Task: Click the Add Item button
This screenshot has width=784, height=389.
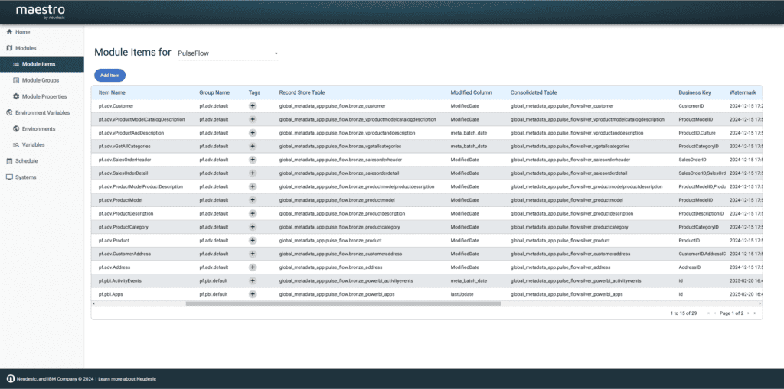Action: (109, 76)
